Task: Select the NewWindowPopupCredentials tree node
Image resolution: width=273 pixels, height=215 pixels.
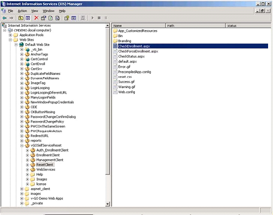Action: [x=52, y=102]
